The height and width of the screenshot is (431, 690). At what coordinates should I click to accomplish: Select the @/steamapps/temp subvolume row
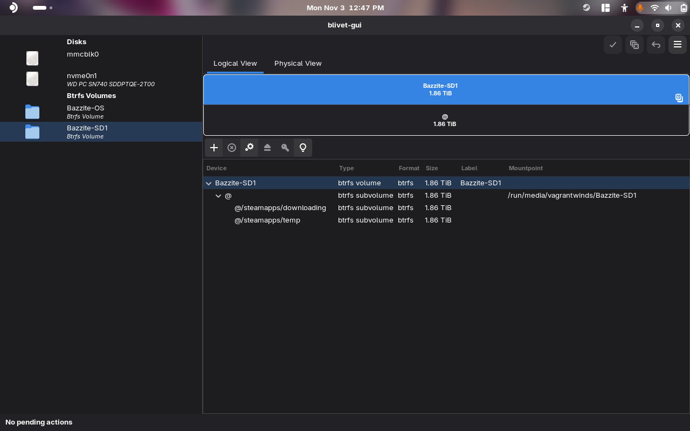point(446,220)
